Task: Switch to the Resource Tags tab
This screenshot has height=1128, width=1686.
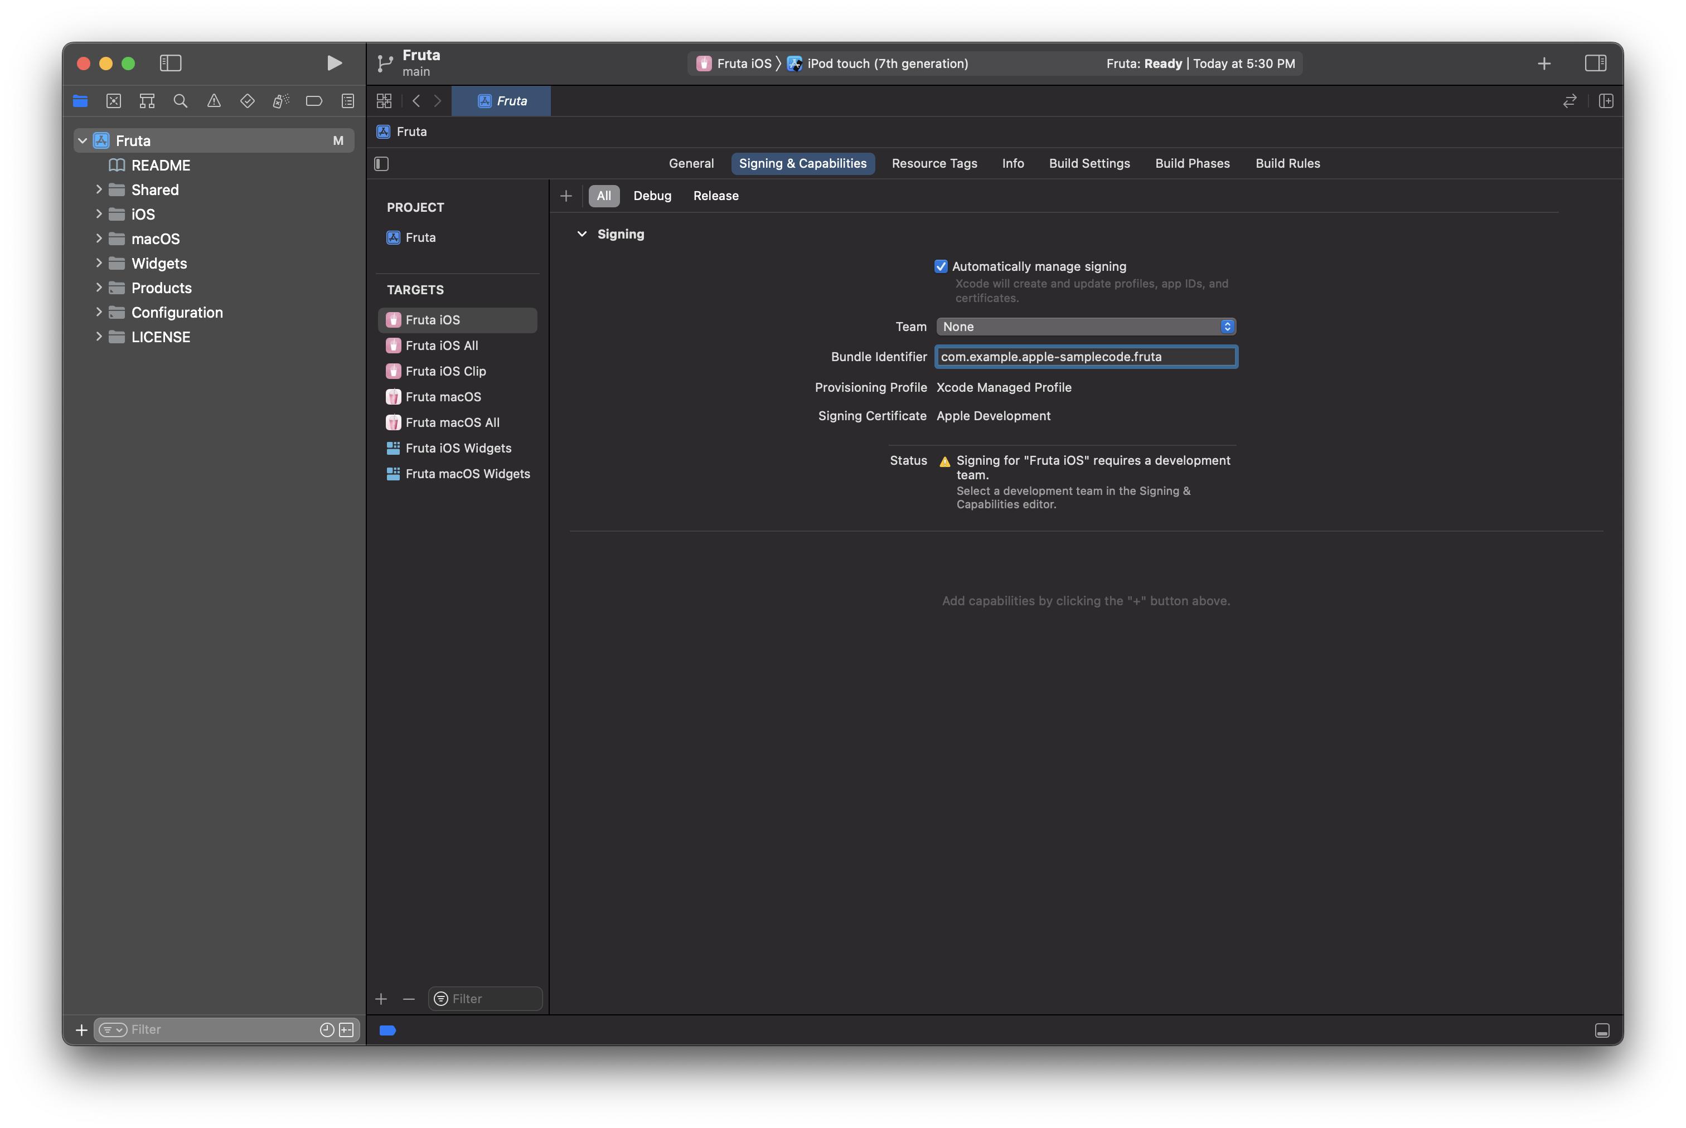Action: (934, 163)
